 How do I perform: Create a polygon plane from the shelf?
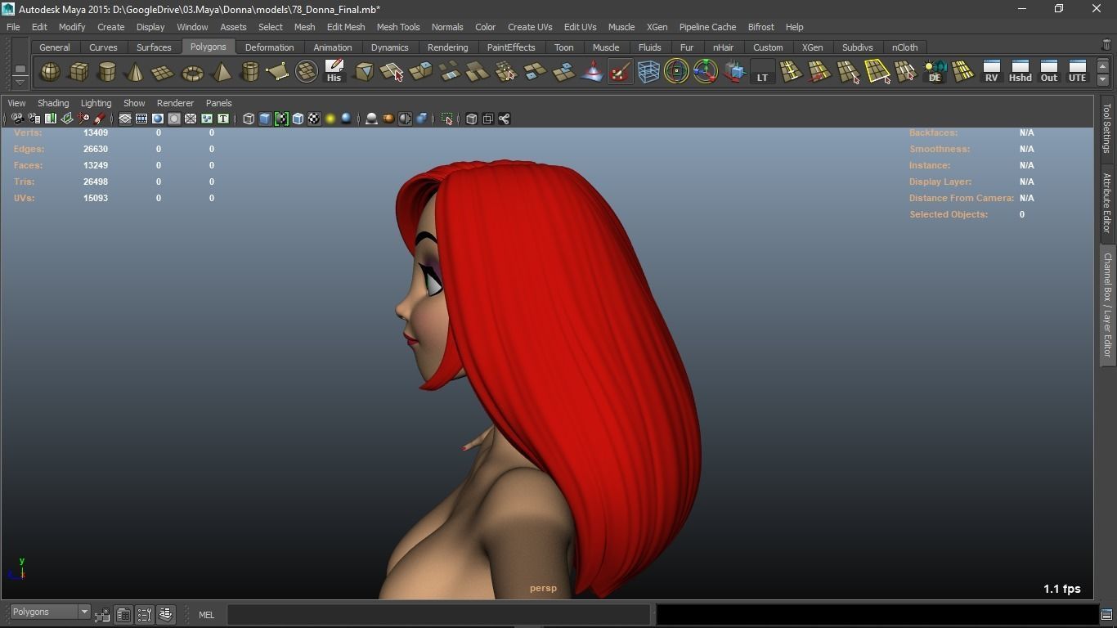click(x=164, y=72)
